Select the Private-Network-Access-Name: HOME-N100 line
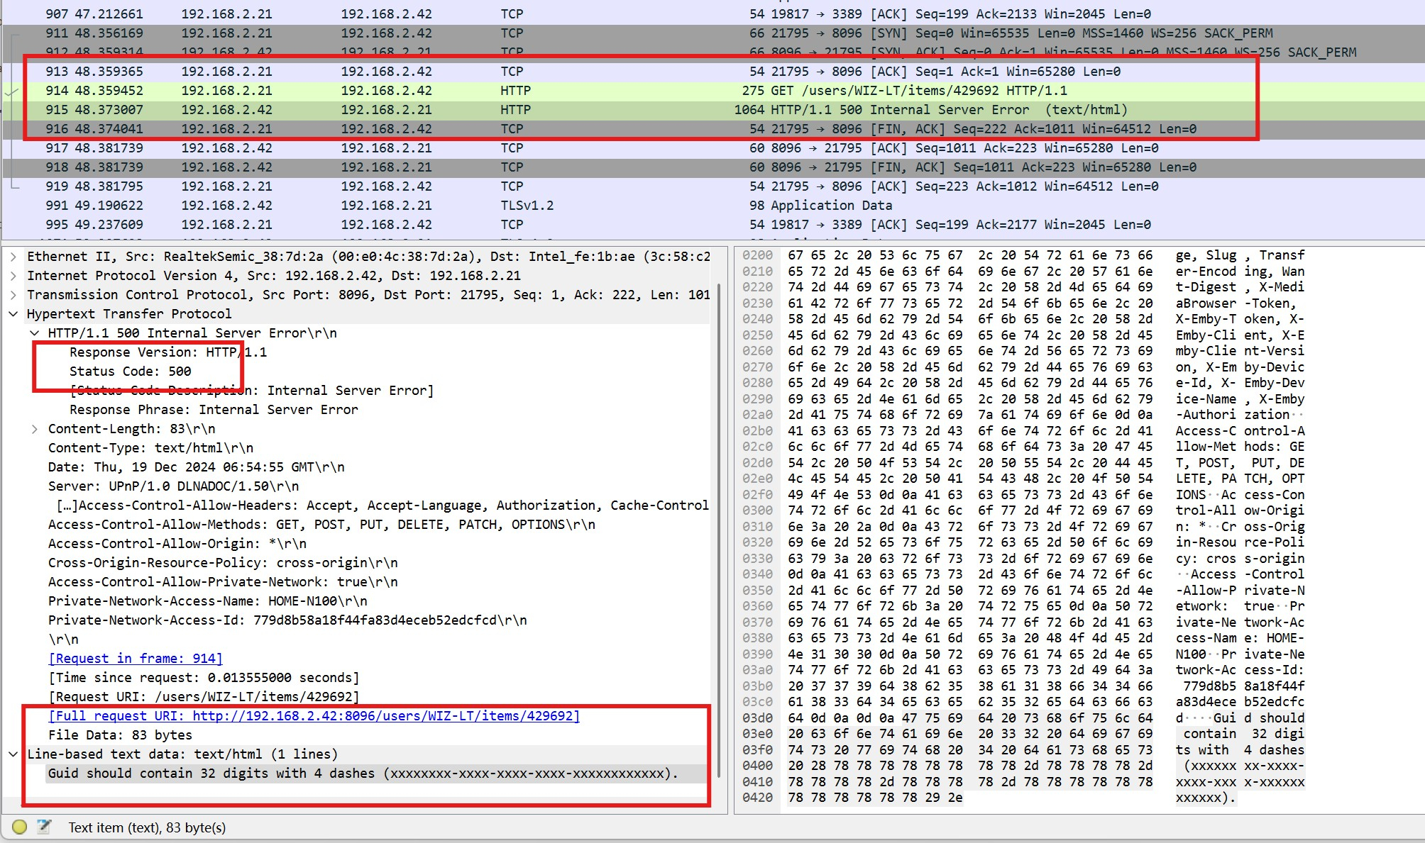Screen dimensions: 1425x843 (207, 601)
